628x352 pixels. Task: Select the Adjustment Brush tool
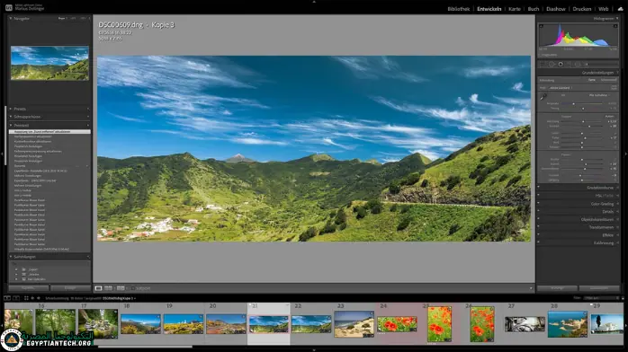coord(588,64)
